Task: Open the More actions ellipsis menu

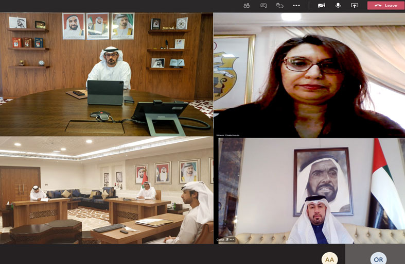Action: click(x=296, y=5)
